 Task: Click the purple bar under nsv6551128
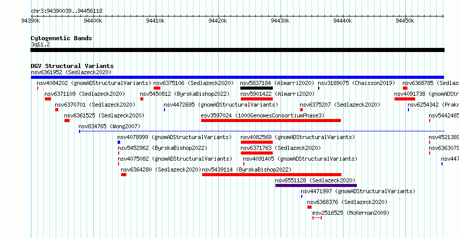coord(316,185)
